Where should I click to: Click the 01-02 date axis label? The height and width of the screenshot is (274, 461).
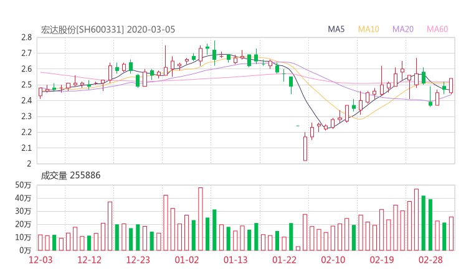click(x=187, y=260)
